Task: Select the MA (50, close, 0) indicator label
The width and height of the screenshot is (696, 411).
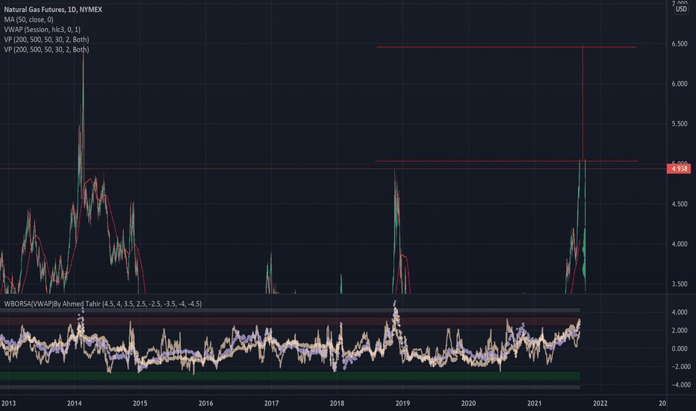Action: (x=28, y=19)
